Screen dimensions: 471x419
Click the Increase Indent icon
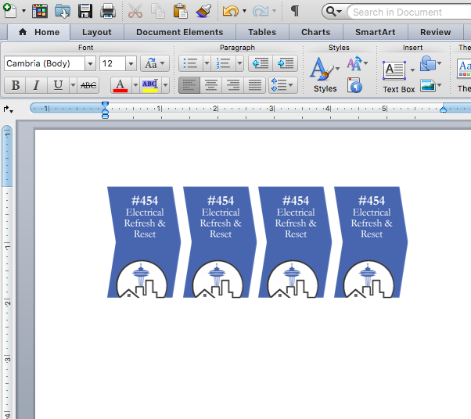[285, 63]
